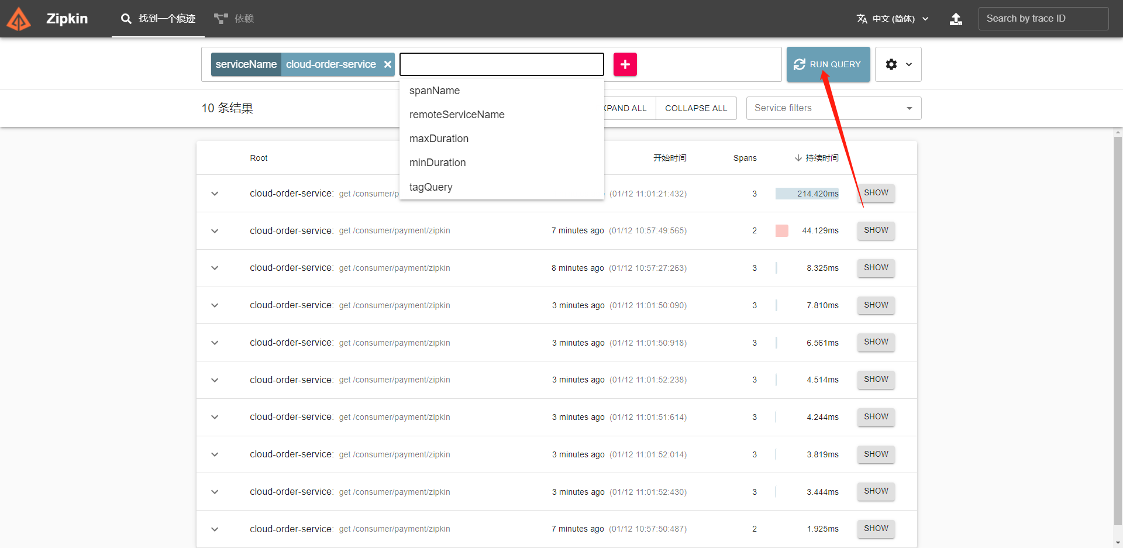
Task: Focus the Search by trace ID field
Action: 1043,19
